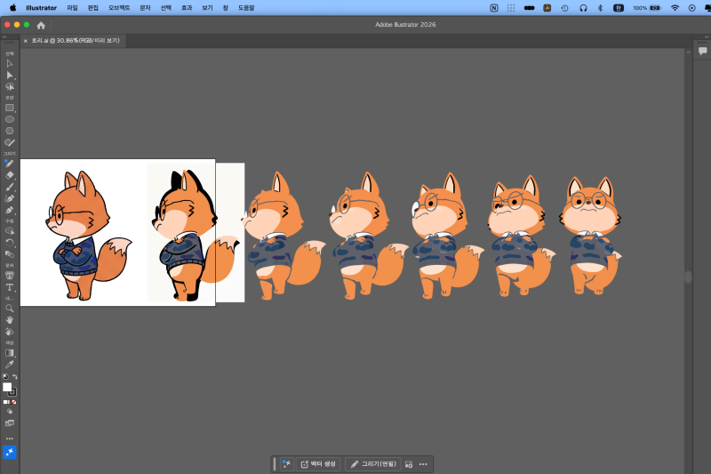
Task: Select the Shape Builder tool
Action: [10, 231]
